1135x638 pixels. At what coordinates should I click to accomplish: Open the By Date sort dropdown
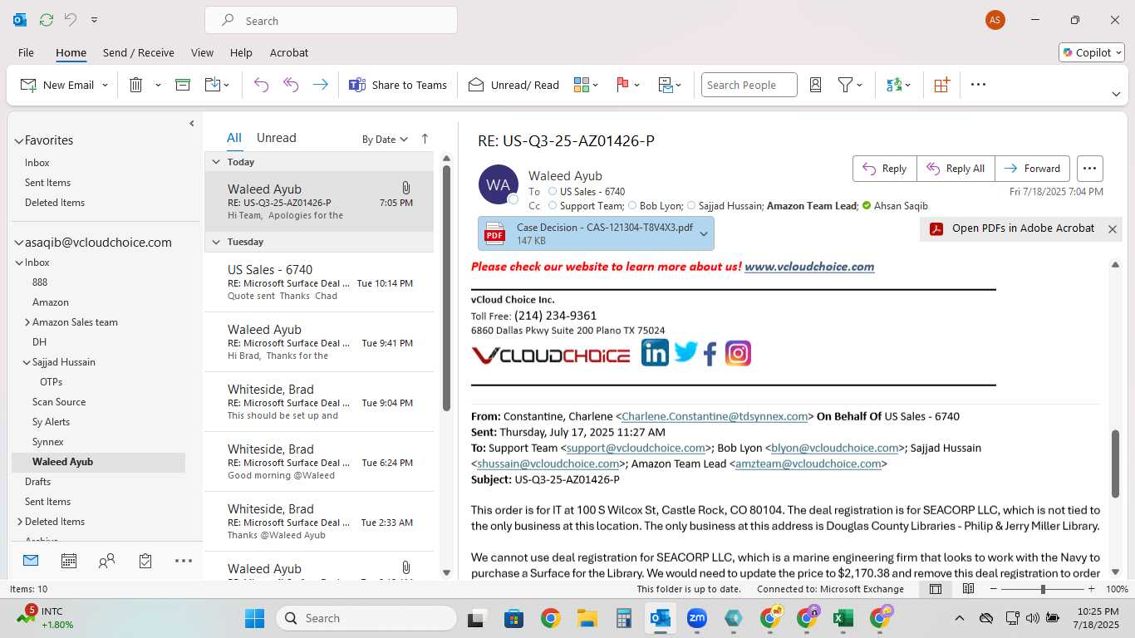point(385,139)
